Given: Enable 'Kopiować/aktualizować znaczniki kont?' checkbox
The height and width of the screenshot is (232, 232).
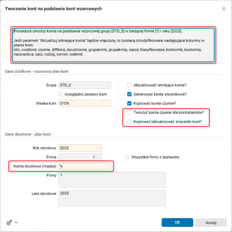Looking at the screenshot, I should click(129, 122).
